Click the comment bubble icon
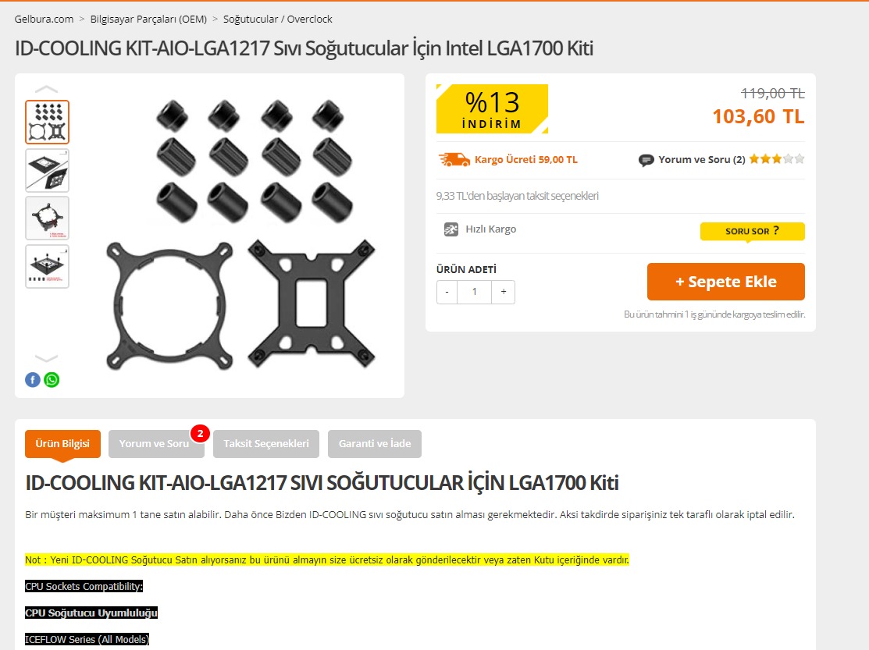The image size is (869, 650). tap(646, 160)
